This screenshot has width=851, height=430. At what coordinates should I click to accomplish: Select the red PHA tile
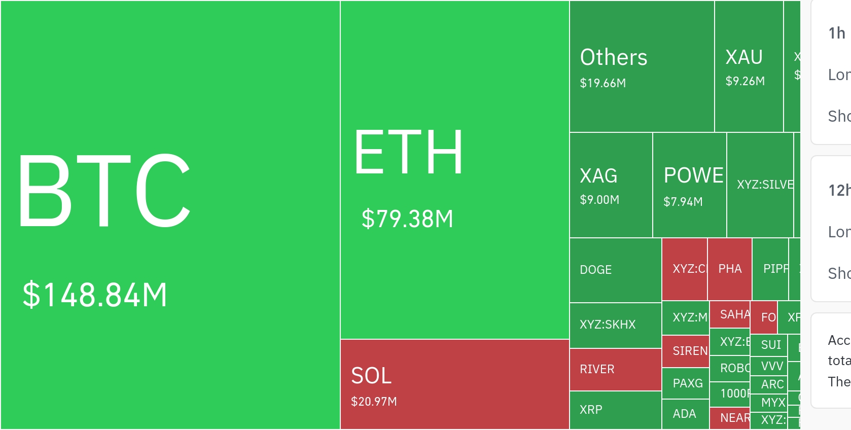729,269
